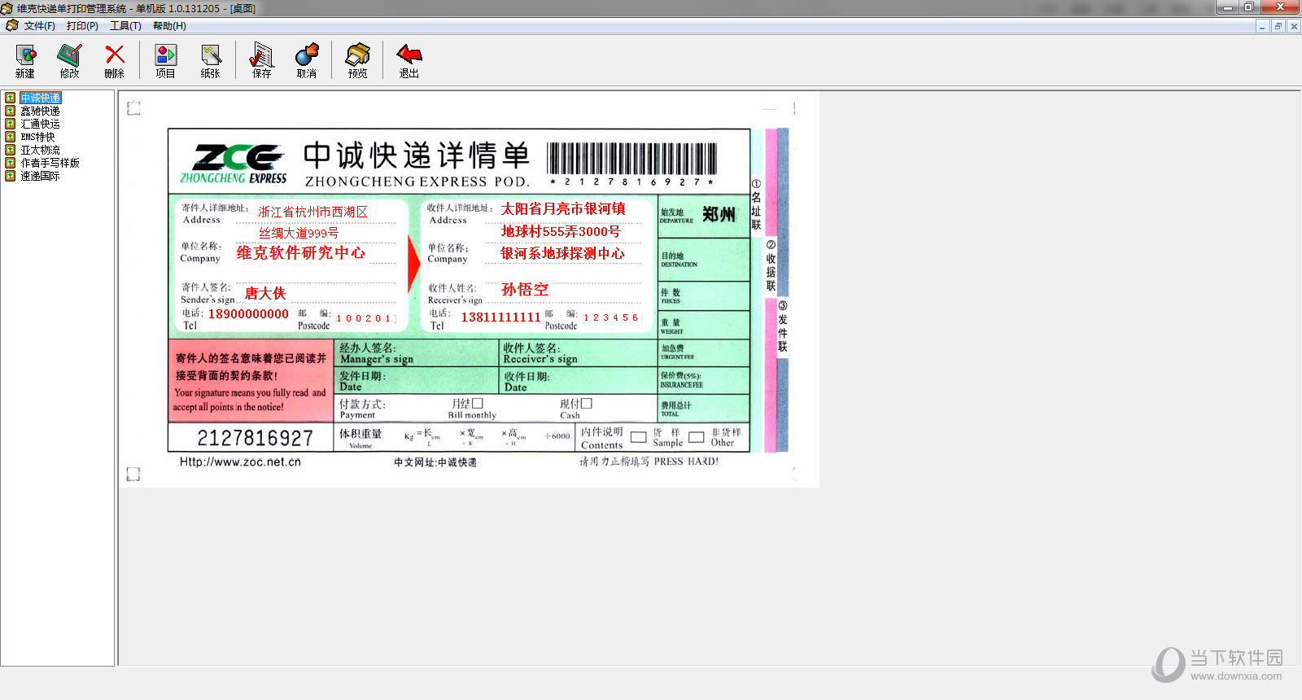Image resolution: width=1302 pixels, height=700 pixels.
Task: Click receiver address 太阳省月亮市银河镇
Action: pyautogui.click(x=563, y=209)
